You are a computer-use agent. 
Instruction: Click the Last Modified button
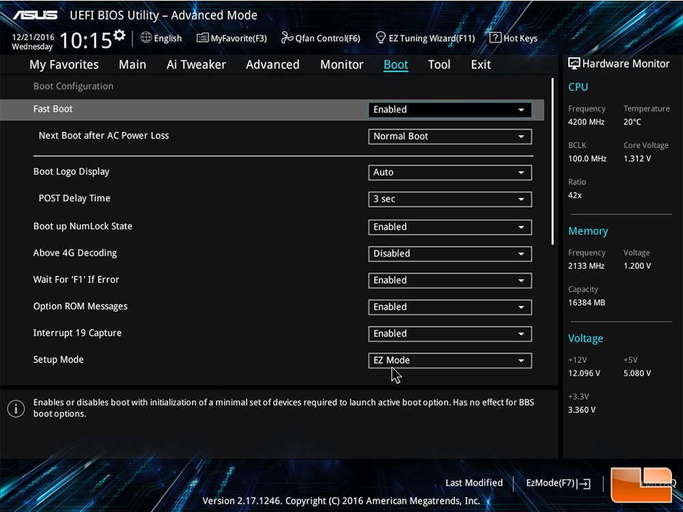tap(474, 483)
